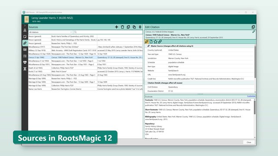Viewport: 278px width, 156px height.
Task: Click Jurisdiction value Warren County, New York
Action: coord(178,58)
